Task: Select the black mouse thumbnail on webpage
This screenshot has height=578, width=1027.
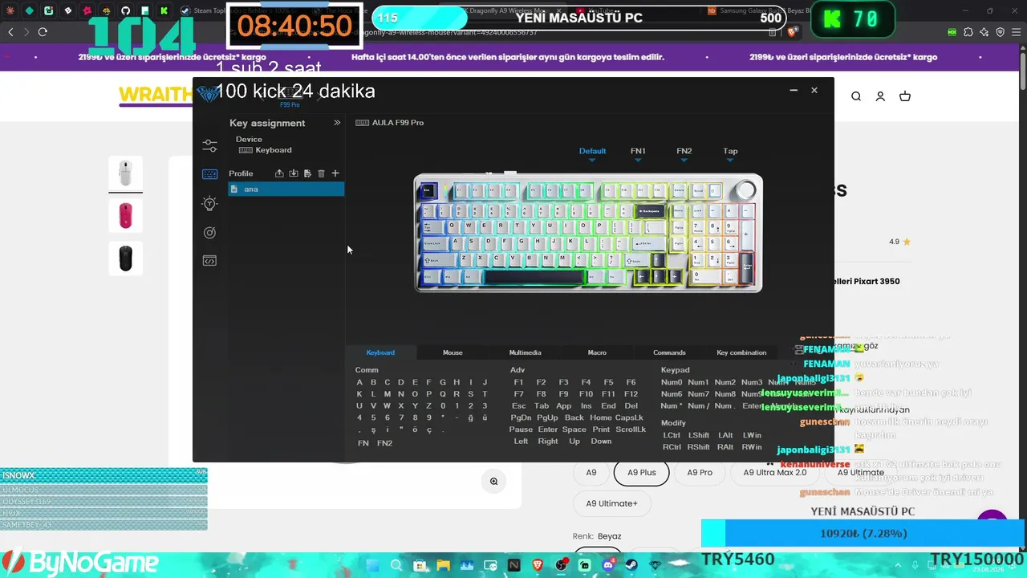Action: 125,258
